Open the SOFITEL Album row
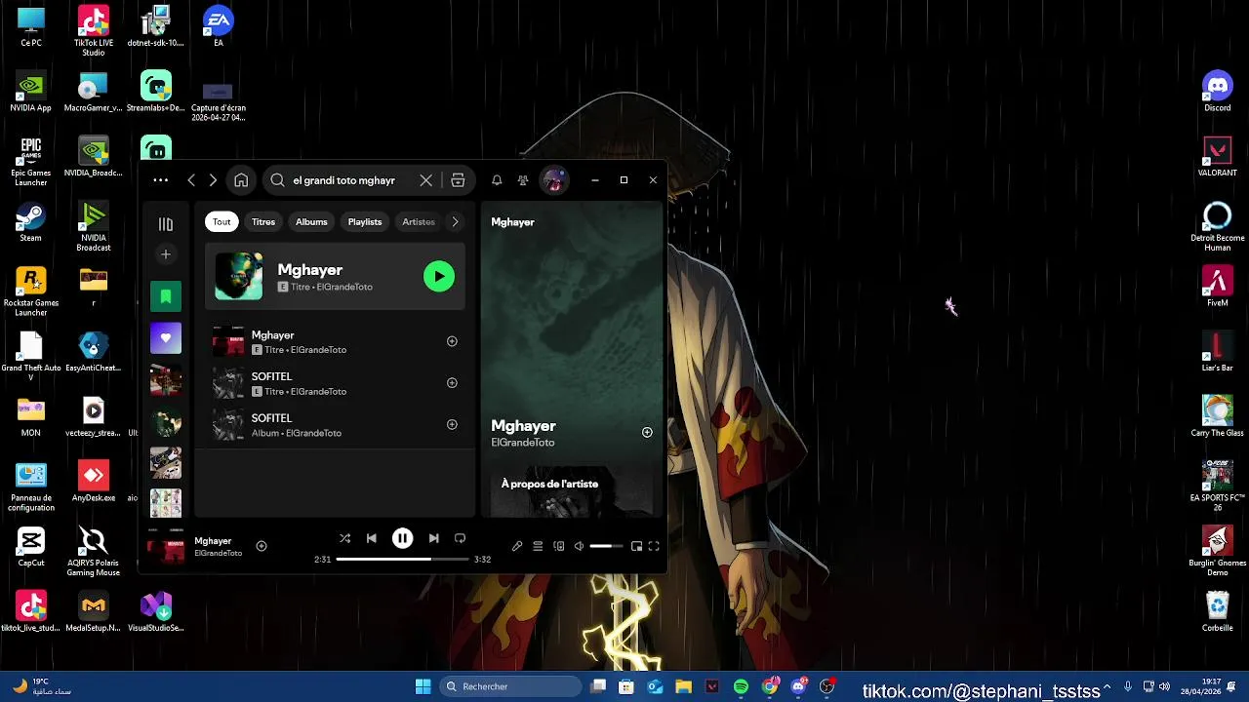The width and height of the screenshot is (1249, 702). click(335, 425)
